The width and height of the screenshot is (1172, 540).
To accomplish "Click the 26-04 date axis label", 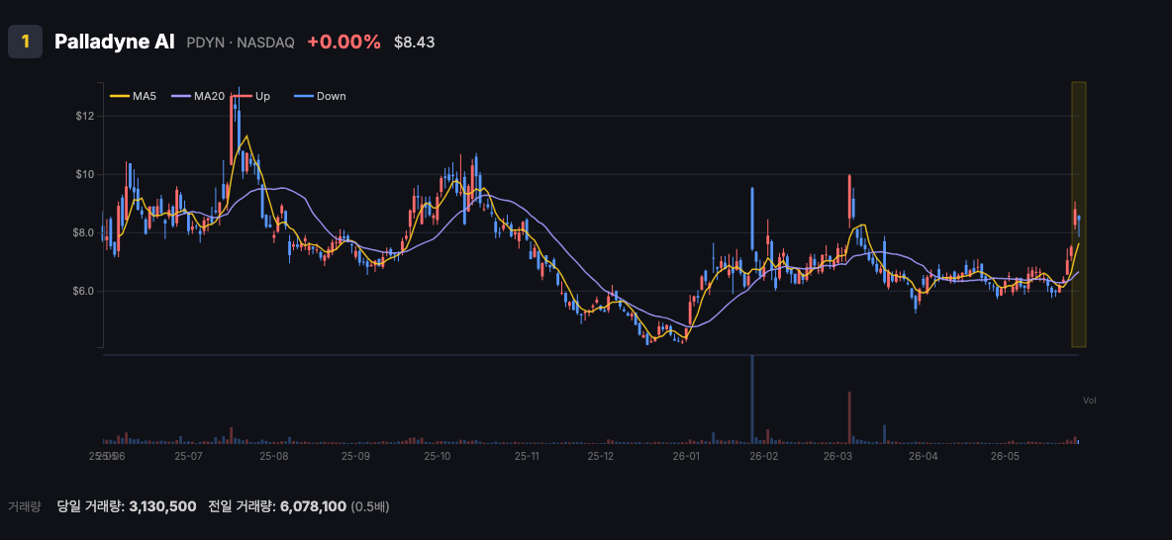I will click(x=924, y=456).
